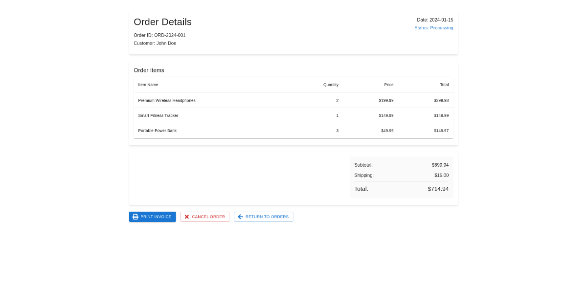
Task: Click the Order ID ORD-2024-001 text
Action: click(159, 35)
